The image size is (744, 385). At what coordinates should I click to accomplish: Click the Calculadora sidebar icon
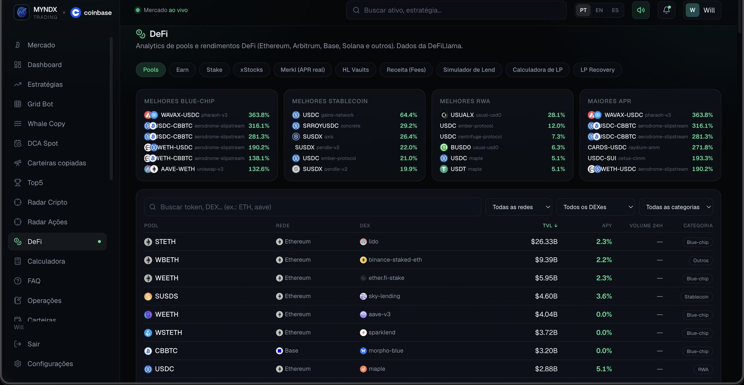[18, 261]
